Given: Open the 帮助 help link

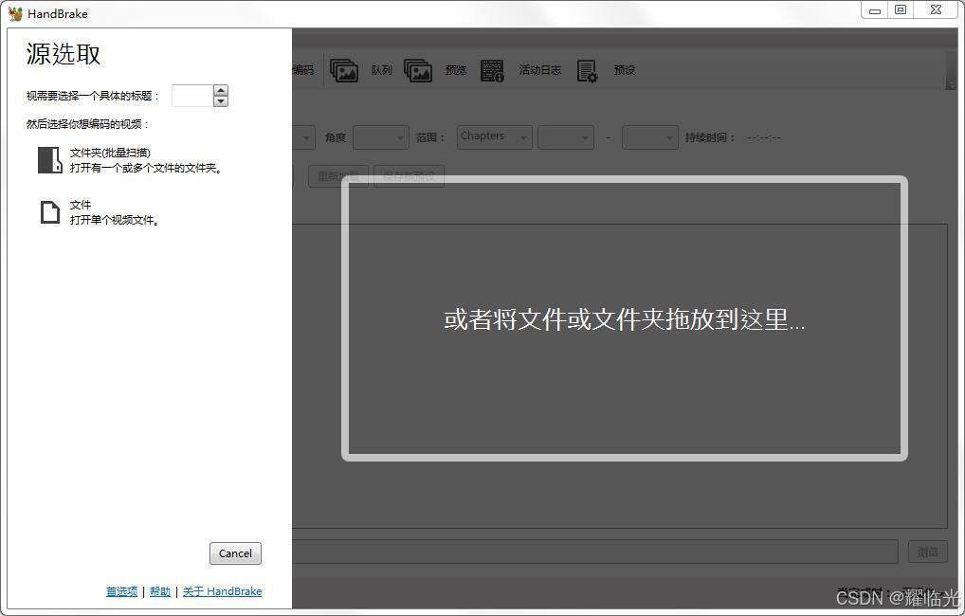Looking at the screenshot, I should click(160, 591).
